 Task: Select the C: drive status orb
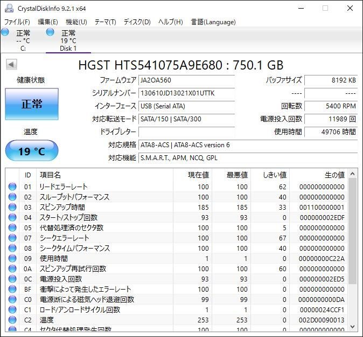5,33
